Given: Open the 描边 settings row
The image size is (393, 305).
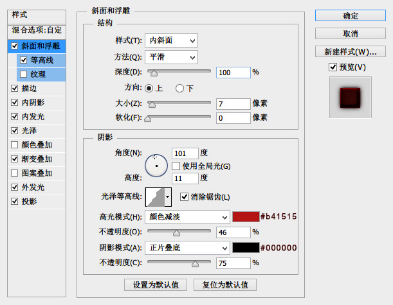Looking at the screenshot, I should (x=37, y=89).
